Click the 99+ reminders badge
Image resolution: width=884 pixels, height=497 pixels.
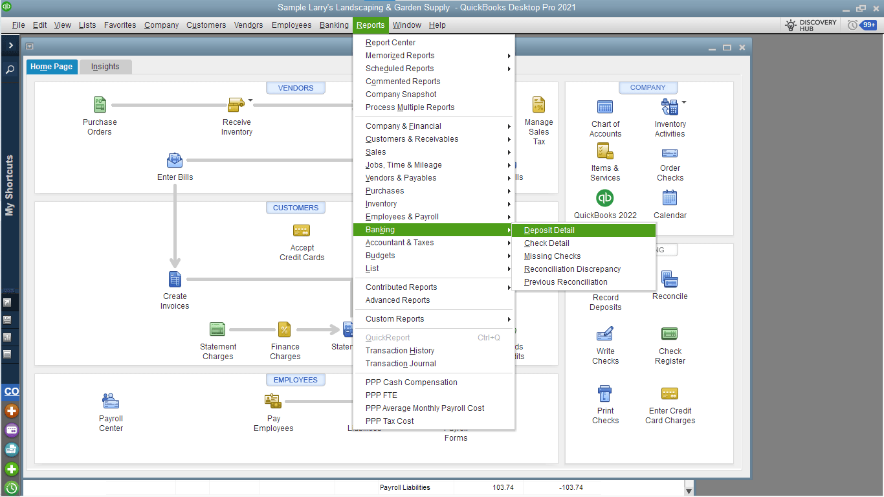click(867, 25)
